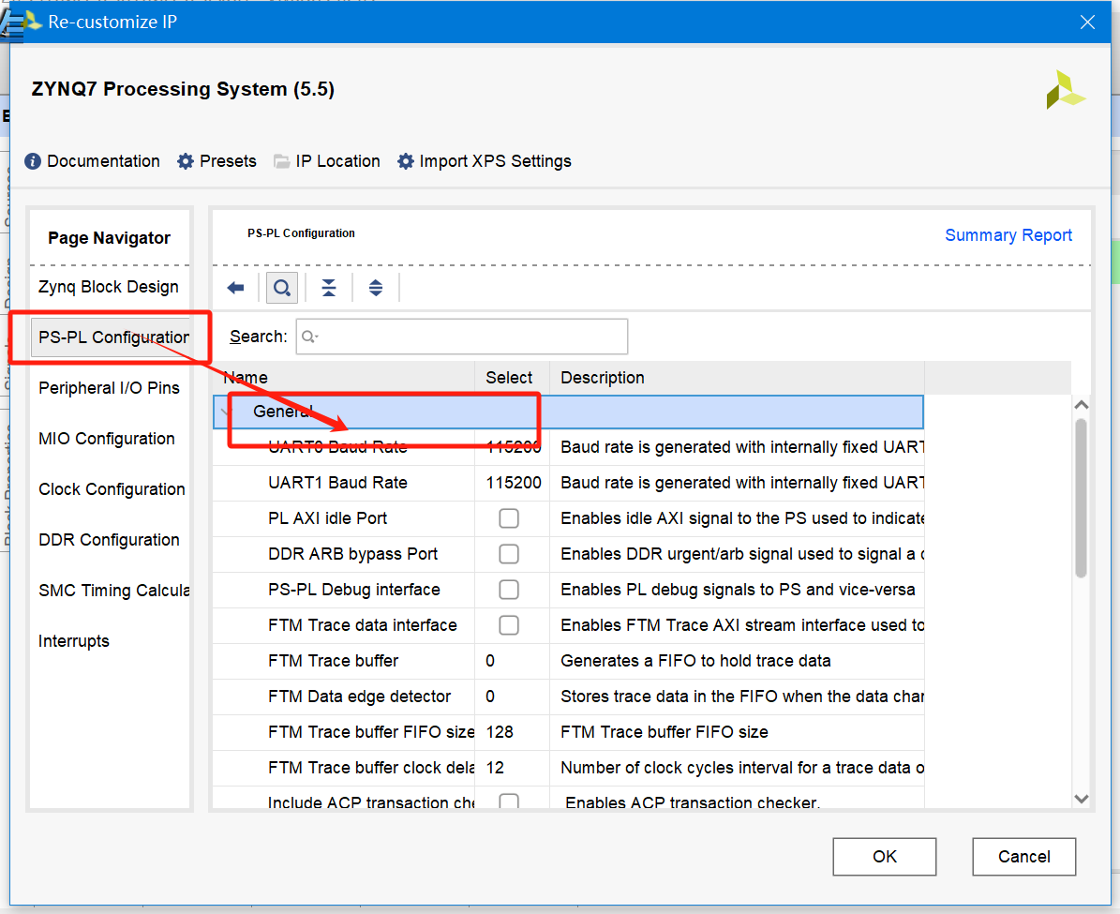Collapse the General tree group
Viewport: 1120px width, 914px height.
227,412
